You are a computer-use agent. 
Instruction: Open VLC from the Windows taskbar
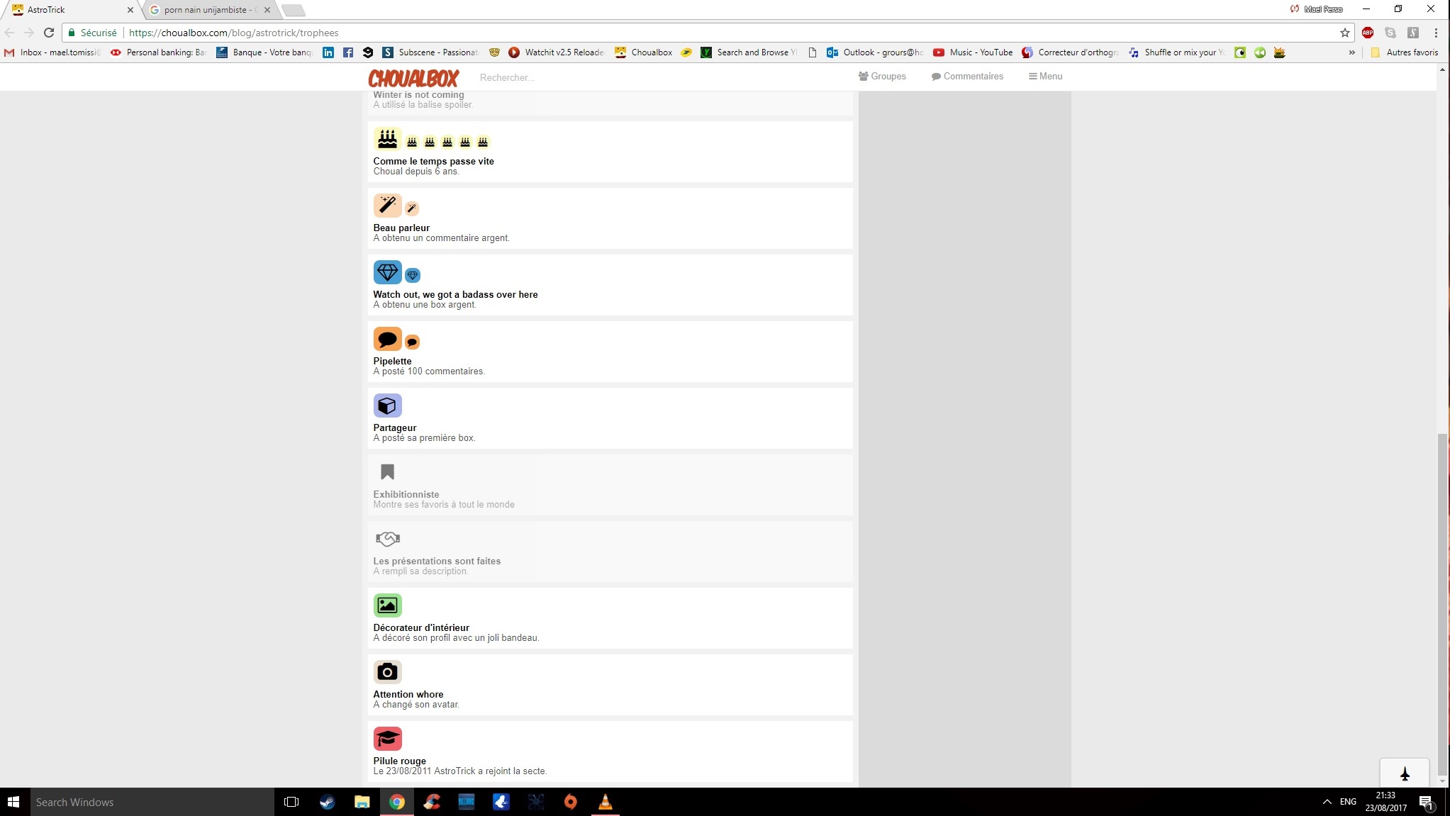[x=605, y=802]
